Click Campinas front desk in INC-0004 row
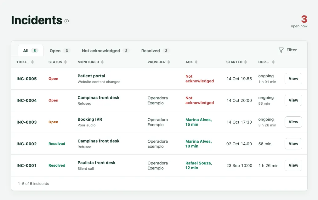 tap(99, 98)
